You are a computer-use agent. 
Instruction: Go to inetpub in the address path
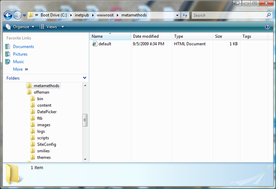coord(82,15)
